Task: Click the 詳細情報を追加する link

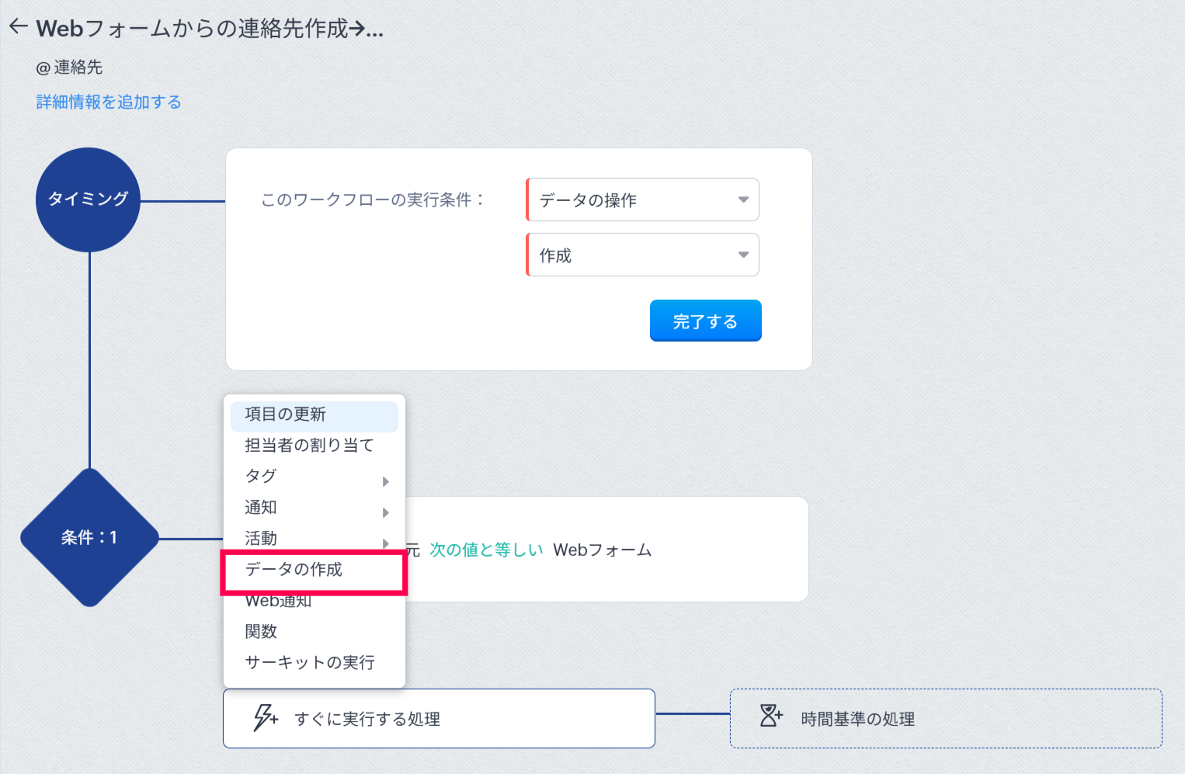Action: coord(109,102)
